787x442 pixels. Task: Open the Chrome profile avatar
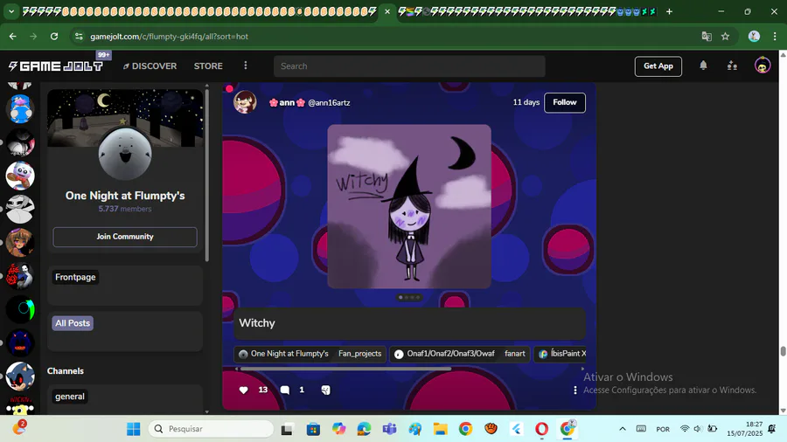(x=754, y=36)
